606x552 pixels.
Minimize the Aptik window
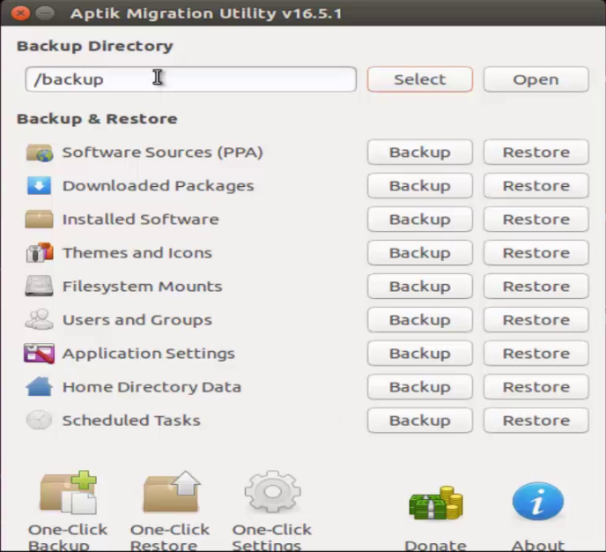45,13
